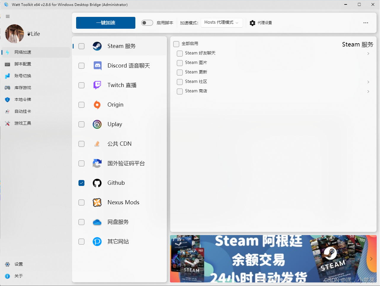Screen dimensions: 380x286
Task: Select the Origin service row
Action: pos(119,105)
